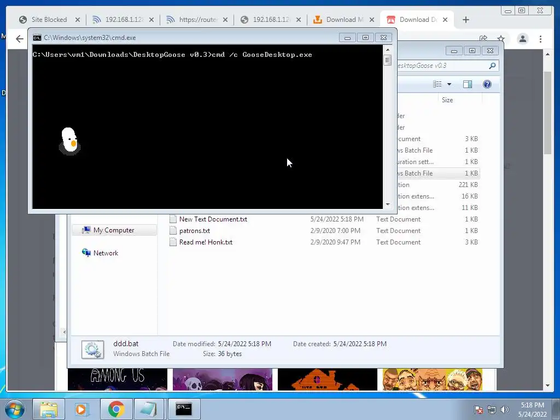This screenshot has height=420, width=560.
Task: Bookmark this page with the star
Action: point(501,38)
